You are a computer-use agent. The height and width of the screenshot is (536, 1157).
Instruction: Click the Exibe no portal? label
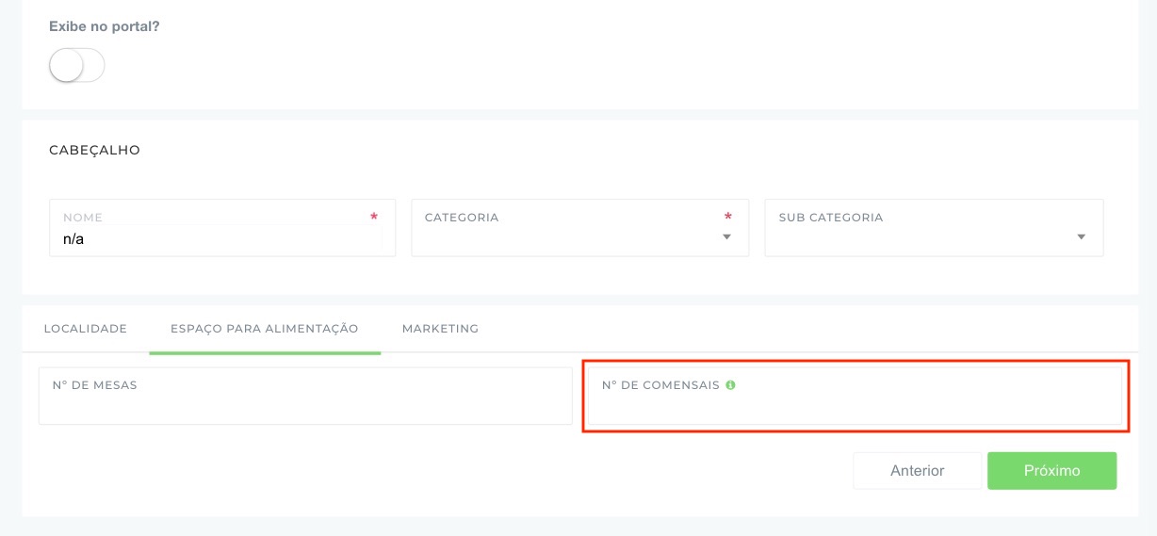coord(105,26)
